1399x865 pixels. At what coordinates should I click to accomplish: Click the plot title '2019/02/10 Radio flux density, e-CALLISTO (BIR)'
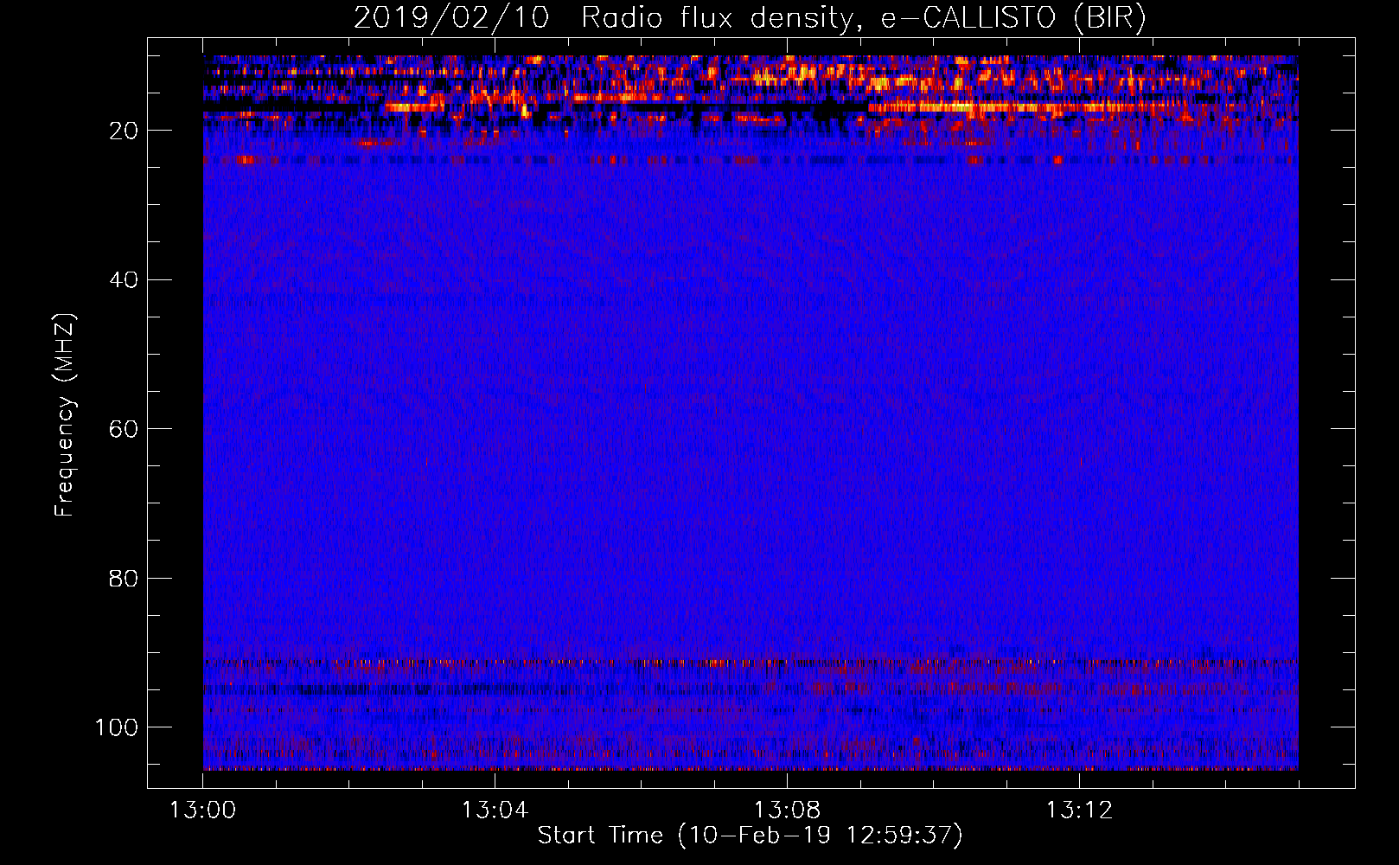click(750, 17)
